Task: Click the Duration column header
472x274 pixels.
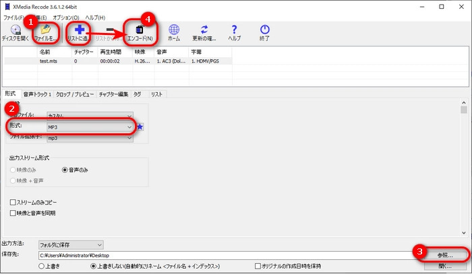Action: point(115,52)
